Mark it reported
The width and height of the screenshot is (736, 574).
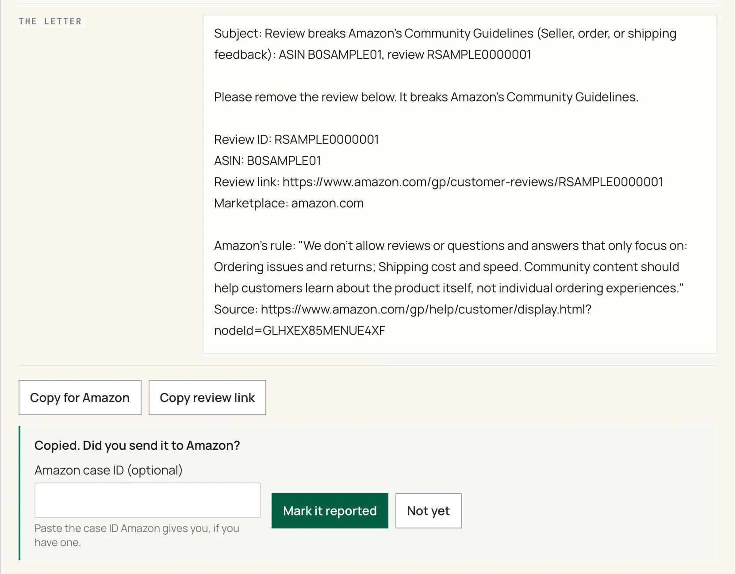(x=330, y=511)
